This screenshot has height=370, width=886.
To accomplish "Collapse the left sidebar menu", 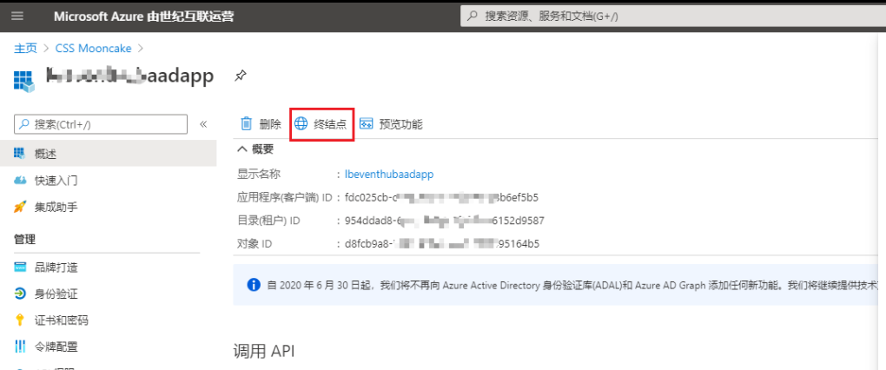I will (203, 124).
